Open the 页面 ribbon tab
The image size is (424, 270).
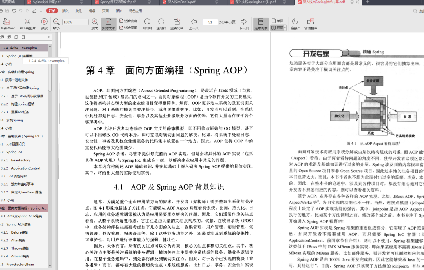tap(106, 11)
